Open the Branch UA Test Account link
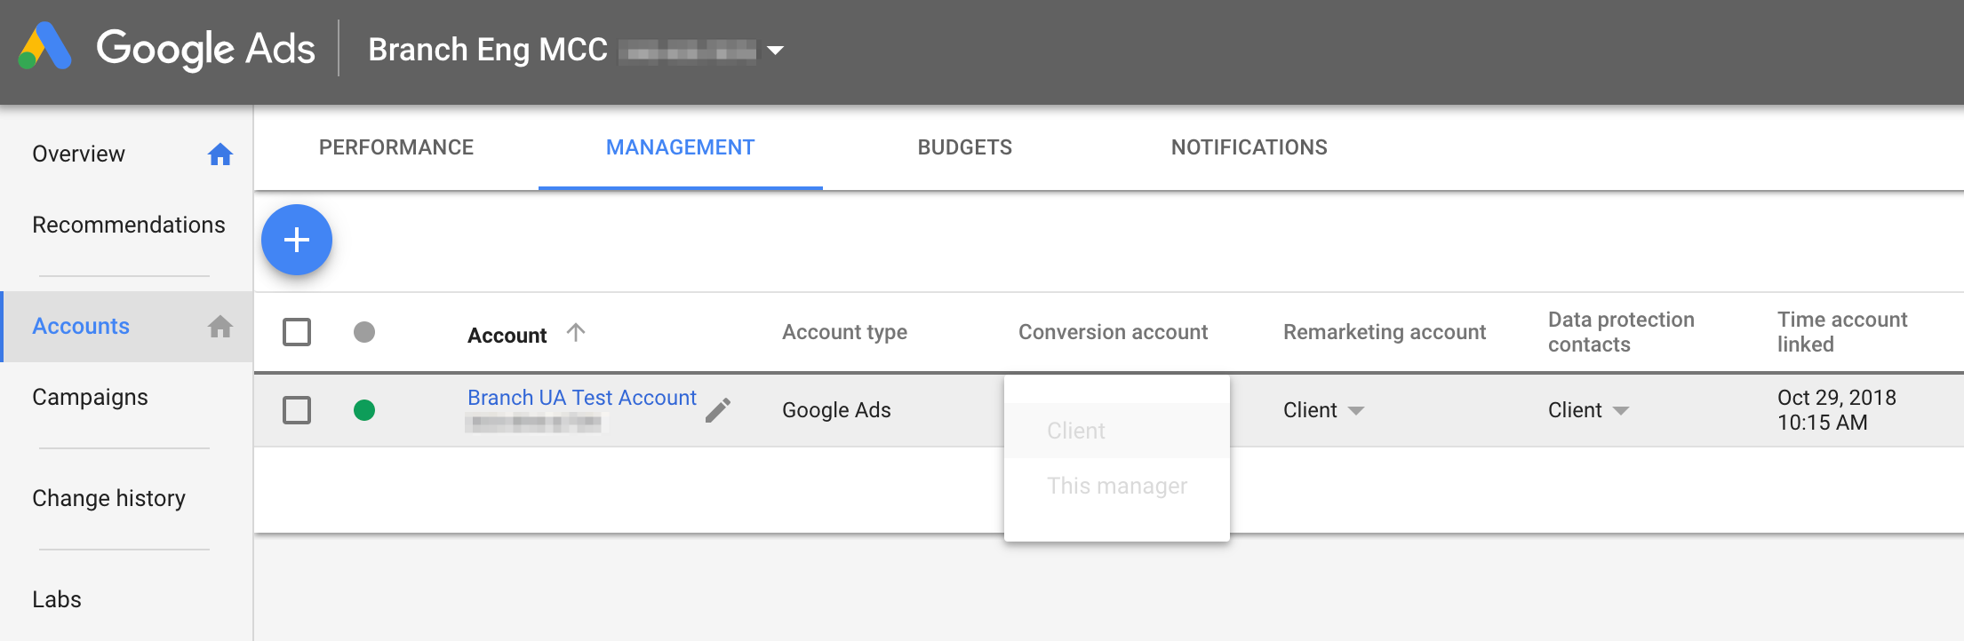Screen dimensions: 1964x641 tap(582, 398)
